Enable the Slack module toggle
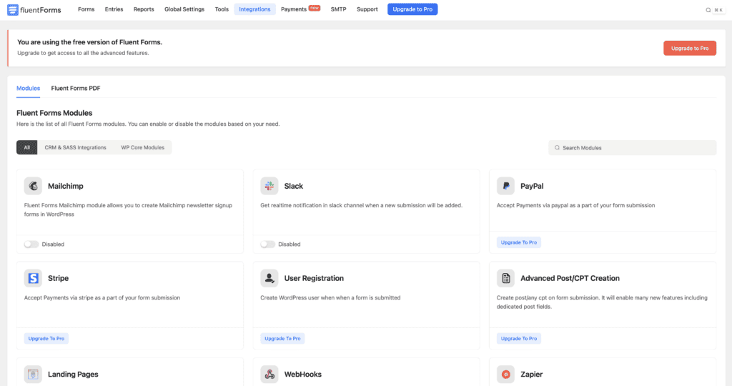This screenshot has height=386, width=732. pyautogui.click(x=267, y=244)
